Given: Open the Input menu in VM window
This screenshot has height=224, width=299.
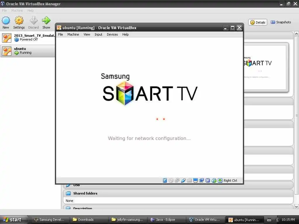Looking at the screenshot, I should point(98,34).
